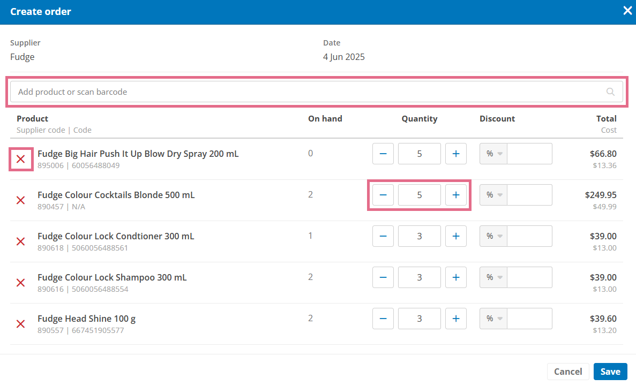This screenshot has width=636, height=386.
Task: Click code 890557 | 667451905577
Action: [x=81, y=330]
